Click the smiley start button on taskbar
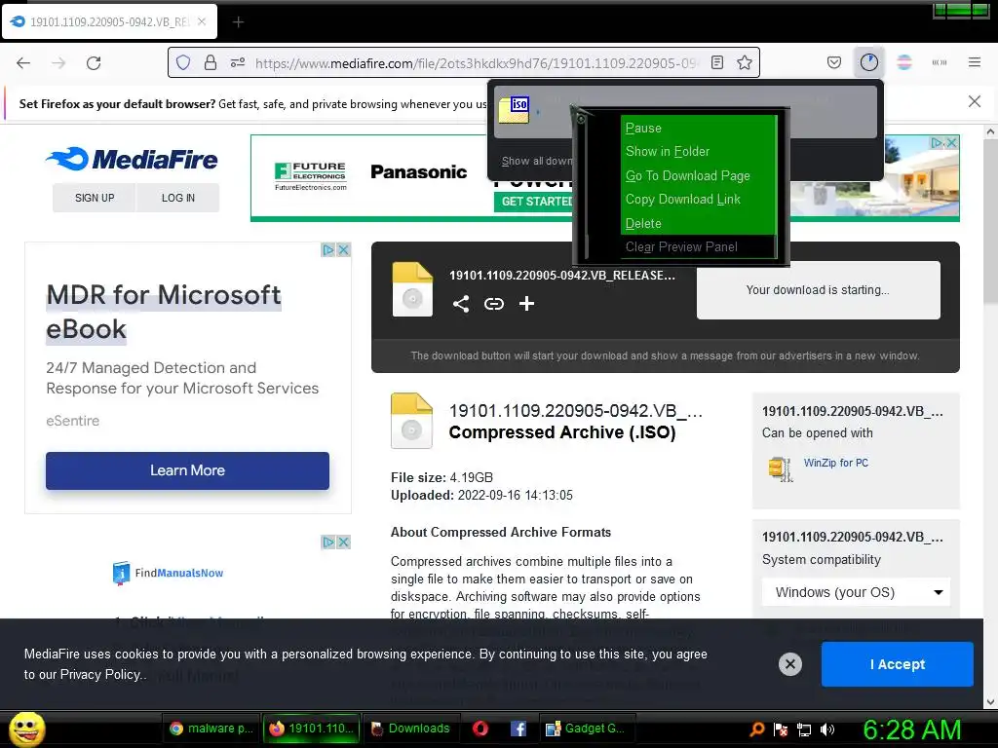Viewport: 998px width, 748px height. pos(26,729)
